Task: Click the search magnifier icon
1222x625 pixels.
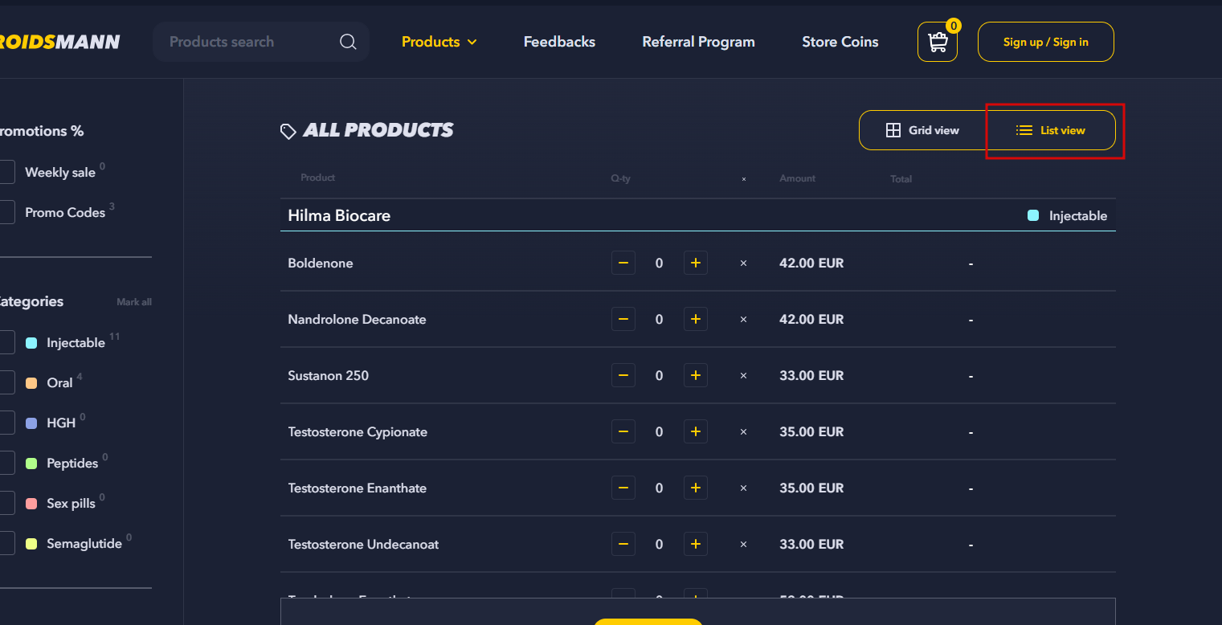Action: [348, 42]
